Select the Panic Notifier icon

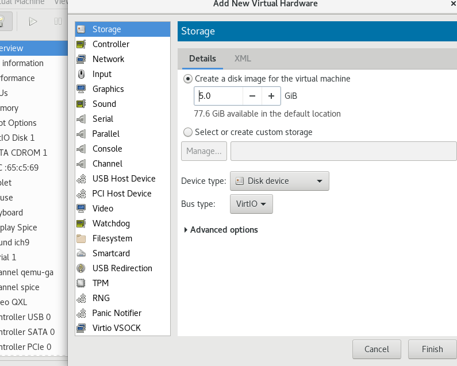[x=81, y=313]
